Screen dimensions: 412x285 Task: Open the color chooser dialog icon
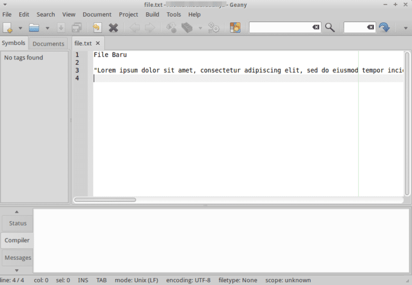coord(235,27)
